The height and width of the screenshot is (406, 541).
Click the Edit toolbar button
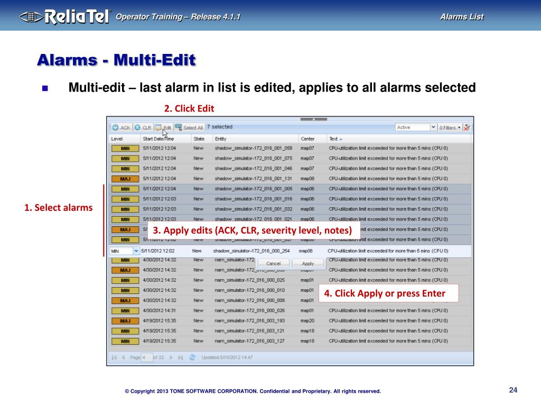[x=163, y=128]
